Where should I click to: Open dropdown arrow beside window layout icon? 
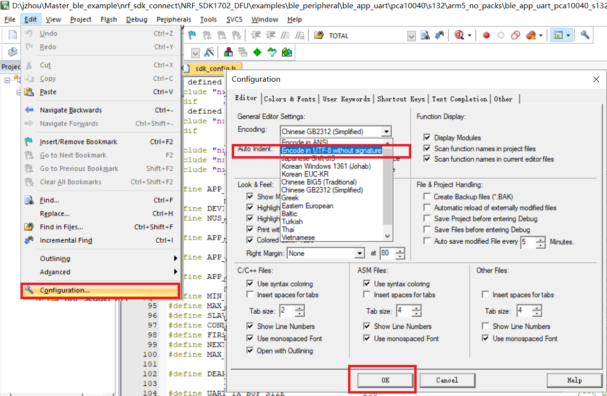(568, 35)
